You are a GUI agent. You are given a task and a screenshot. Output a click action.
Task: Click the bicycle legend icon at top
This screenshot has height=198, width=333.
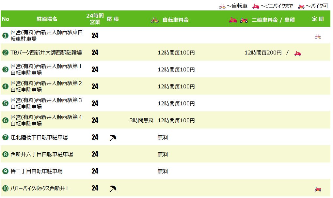pyautogui.click(x=222, y=6)
